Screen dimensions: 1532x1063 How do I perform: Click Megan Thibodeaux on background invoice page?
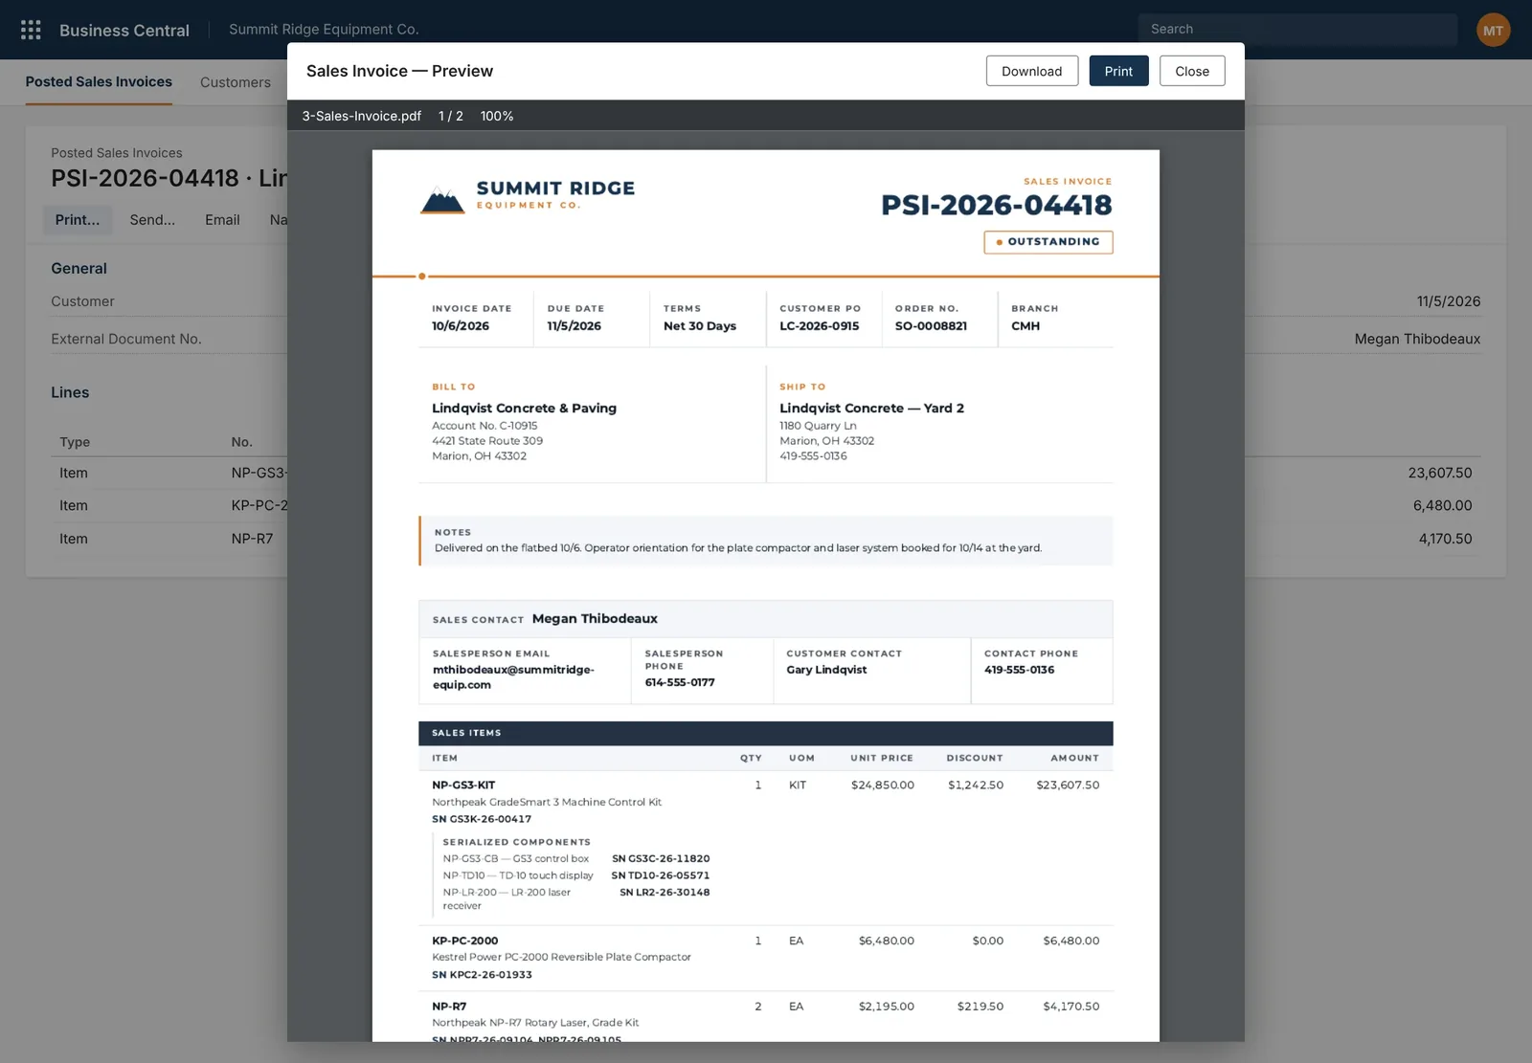pyautogui.click(x=1417, y=339)
